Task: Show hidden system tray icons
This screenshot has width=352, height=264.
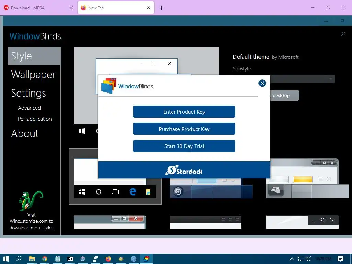Action: tap(292, 259)
